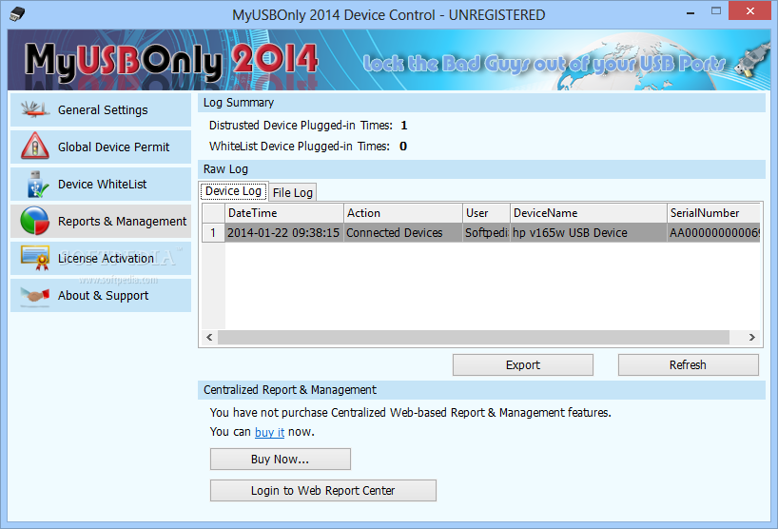Click the Reports & Management pie chart icon

[35, 221]
